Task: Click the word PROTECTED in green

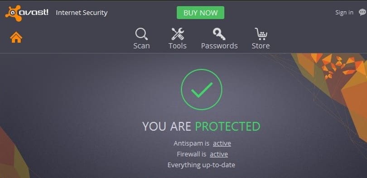Action: point(228,126)
